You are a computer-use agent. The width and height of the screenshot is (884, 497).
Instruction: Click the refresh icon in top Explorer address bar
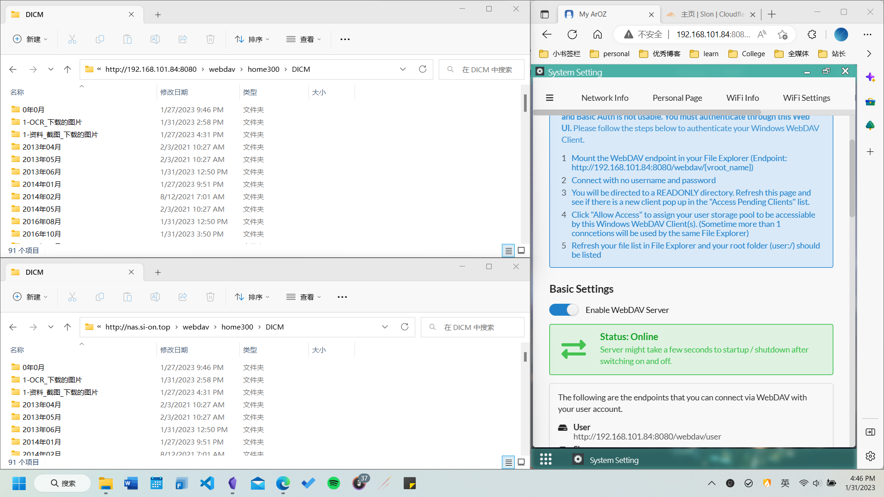tap(422, 69)
